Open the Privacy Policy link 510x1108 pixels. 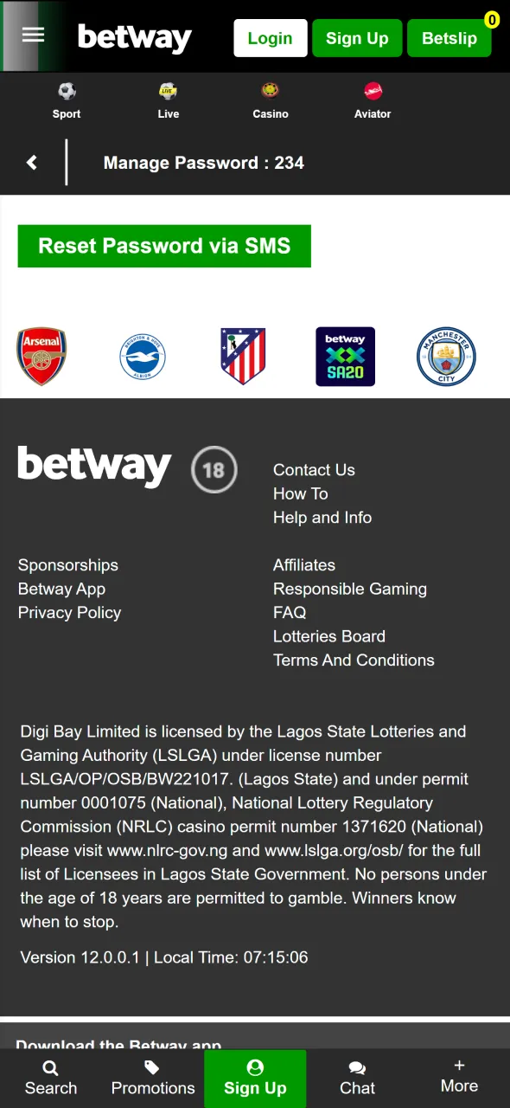pos(69,612)
